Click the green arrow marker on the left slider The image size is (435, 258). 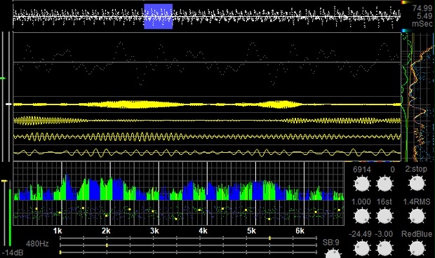pos(3,79)
